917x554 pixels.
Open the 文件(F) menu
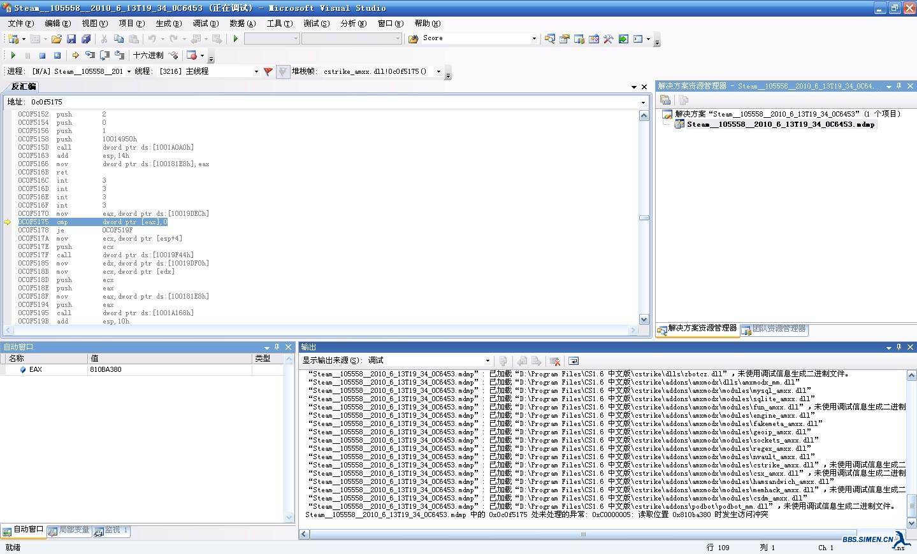pos(21,24)
